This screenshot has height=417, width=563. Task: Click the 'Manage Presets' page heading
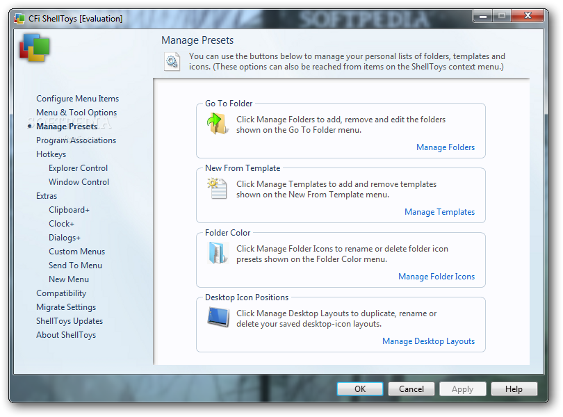point(197,40)
